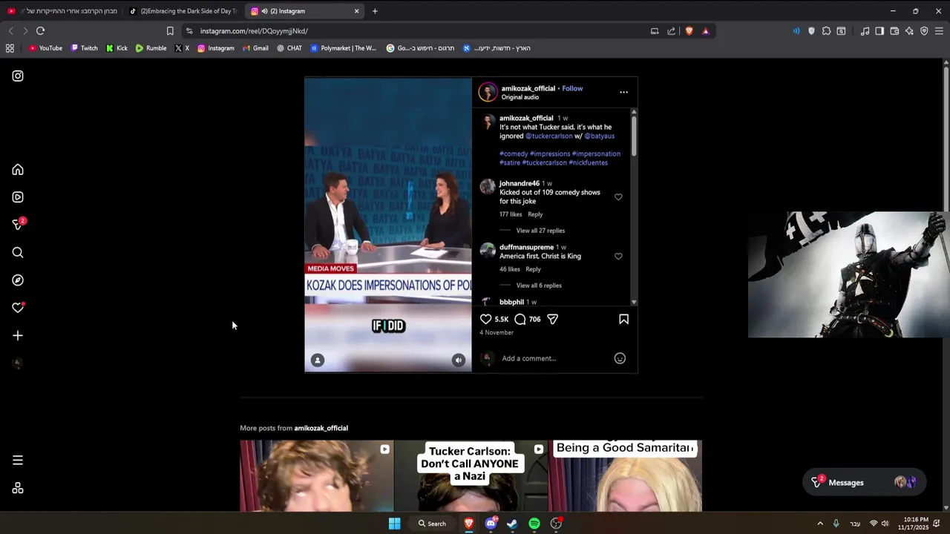This screenshot has width=950, height=534.
Task: Switch to the Embracing the Dark Side tab
Action: point(182,11)
